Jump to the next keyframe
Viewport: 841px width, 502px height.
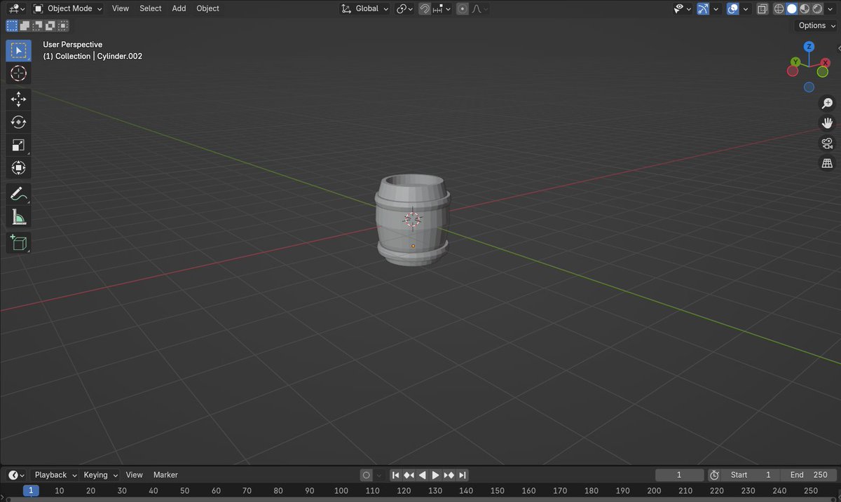[x=449, y=475]
